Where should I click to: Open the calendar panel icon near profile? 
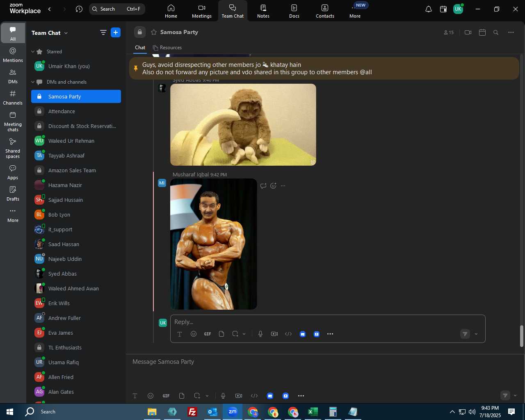point(443,9)
